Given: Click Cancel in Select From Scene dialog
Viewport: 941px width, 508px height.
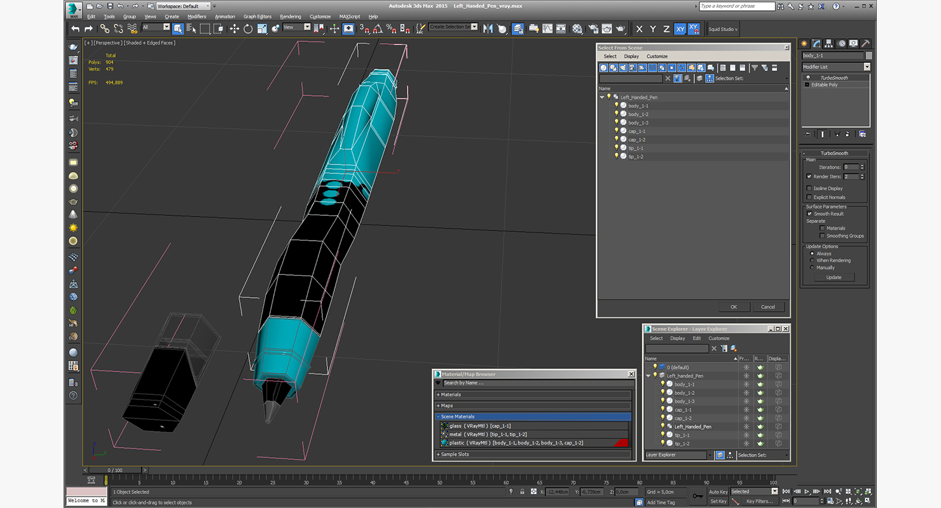Looking at the screenshot, I should pos(768,307).
